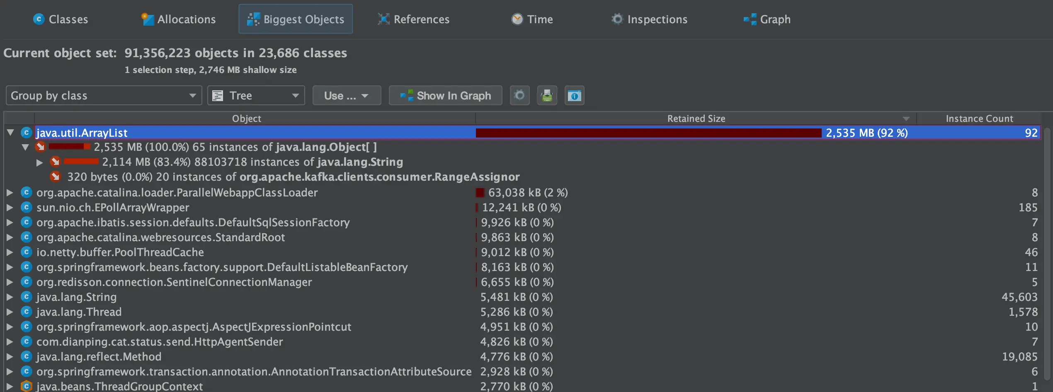Click the settings gear icon in toolbar

tap(519, 95)
